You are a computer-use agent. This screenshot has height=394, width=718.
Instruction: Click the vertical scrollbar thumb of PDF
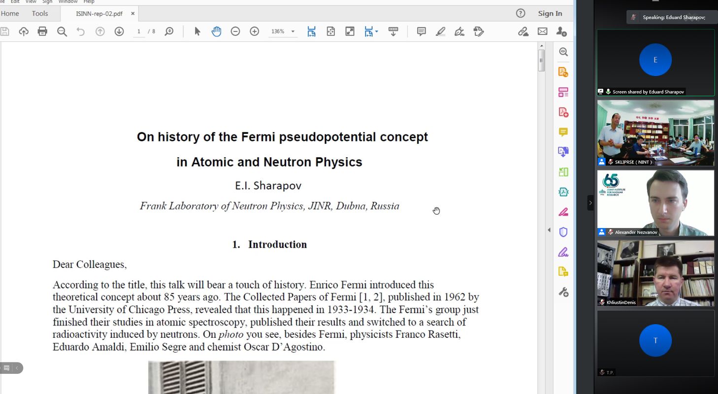(541, 61)
